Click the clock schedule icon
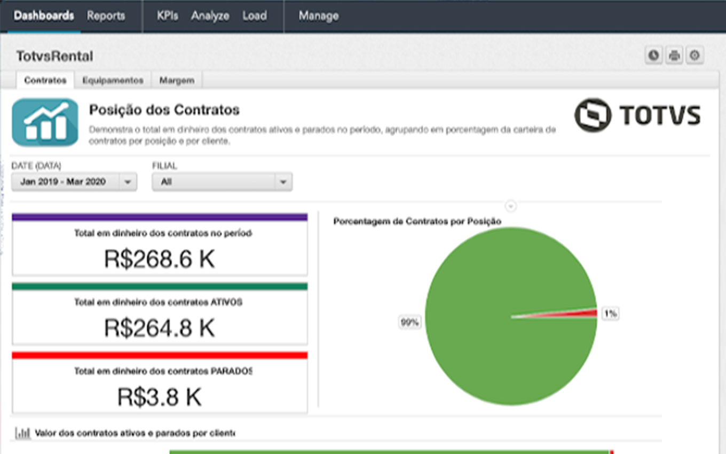The image size is (726, 454). click(654, 55)
